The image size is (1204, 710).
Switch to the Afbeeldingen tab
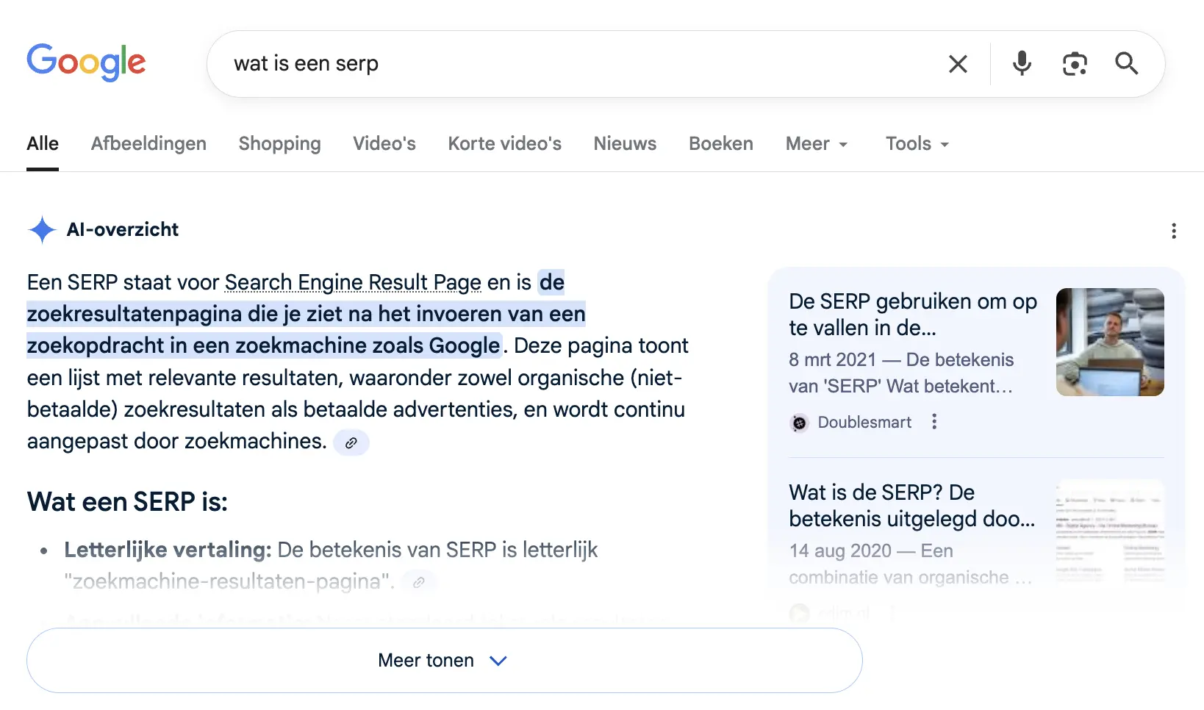pyautogui.click(x=148, y=144)
